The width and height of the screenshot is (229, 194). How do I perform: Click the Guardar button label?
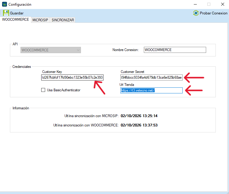[x=17, y=13]
